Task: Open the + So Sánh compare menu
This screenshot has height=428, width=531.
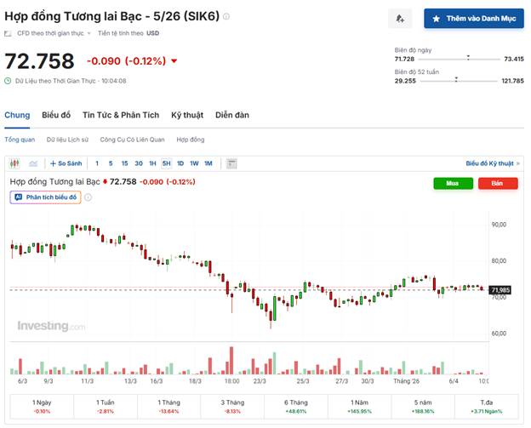Action: [x=66, y=163]
